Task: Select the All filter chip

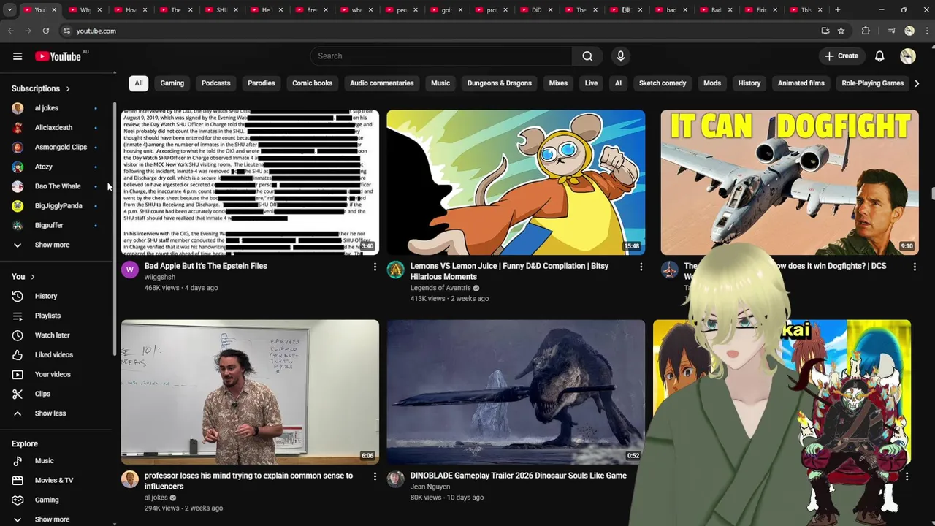Action: [x=138, y=83]
